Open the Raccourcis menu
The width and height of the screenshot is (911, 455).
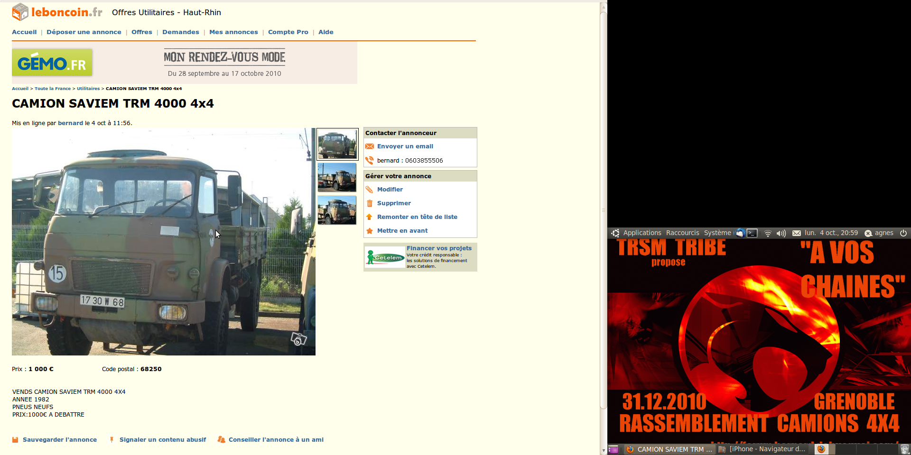click(x=682, y=233)
